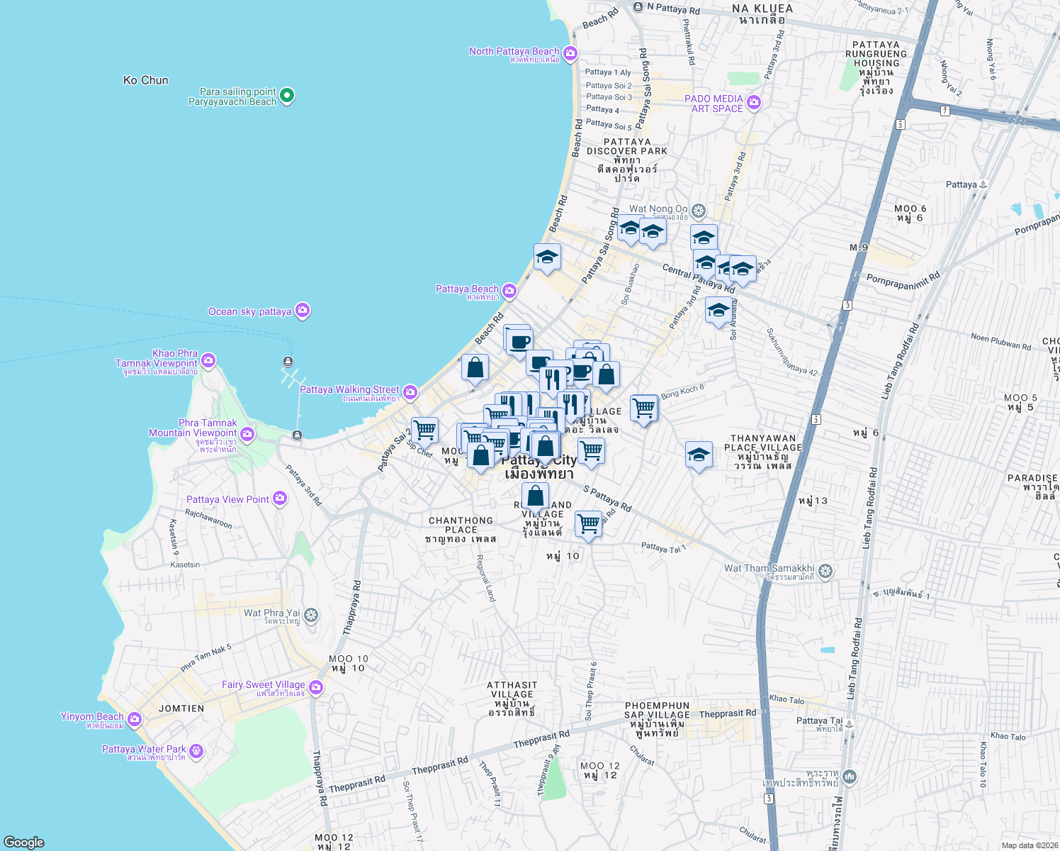Open the Pattaya Water Park label

pyautogui.click(x=144, y=749)
